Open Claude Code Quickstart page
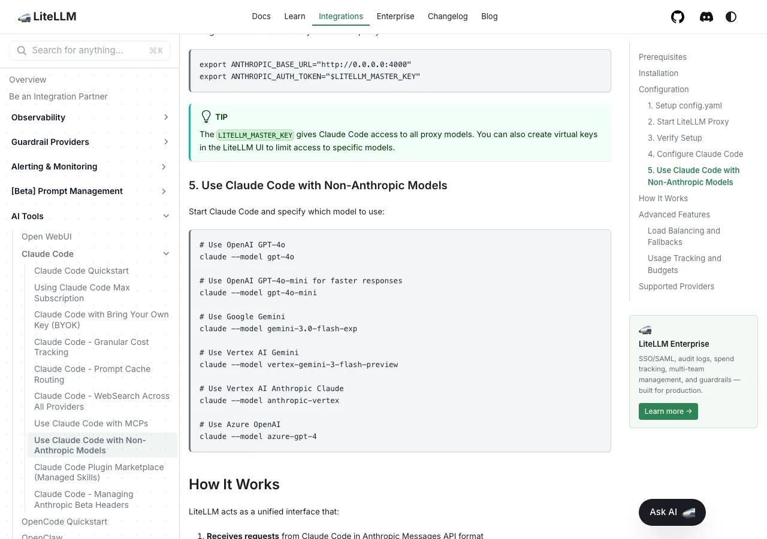This screenshot has width=767, height=539. [x=81, y=271]
